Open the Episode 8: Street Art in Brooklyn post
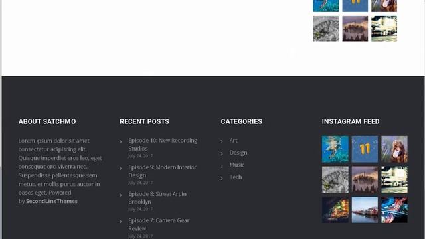 pyautogui.click(x=157, y=198)
